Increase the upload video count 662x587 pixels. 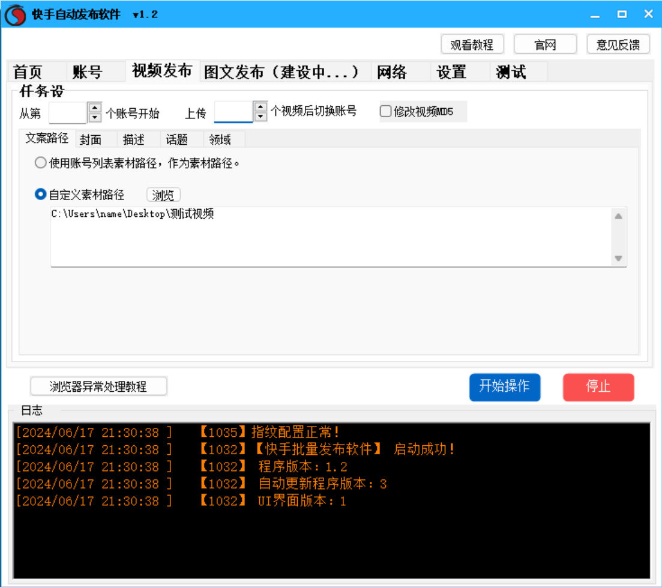point(261,106)
